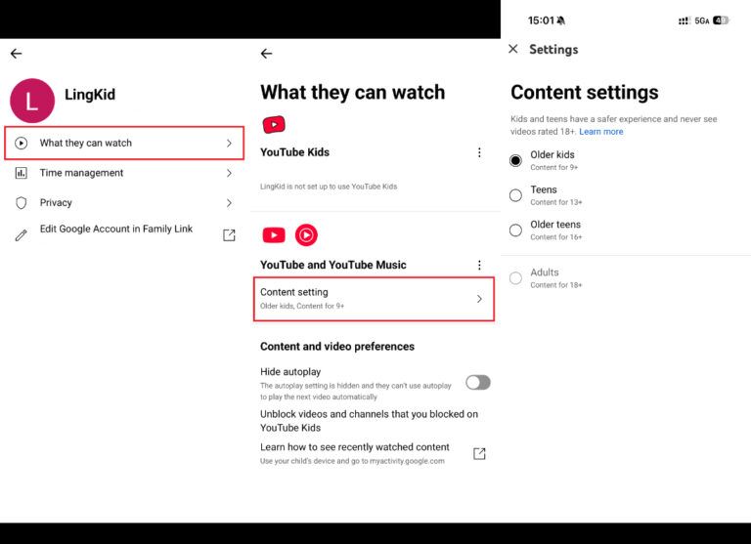Click the 'Content for 16+' caption

coord(556,237)
